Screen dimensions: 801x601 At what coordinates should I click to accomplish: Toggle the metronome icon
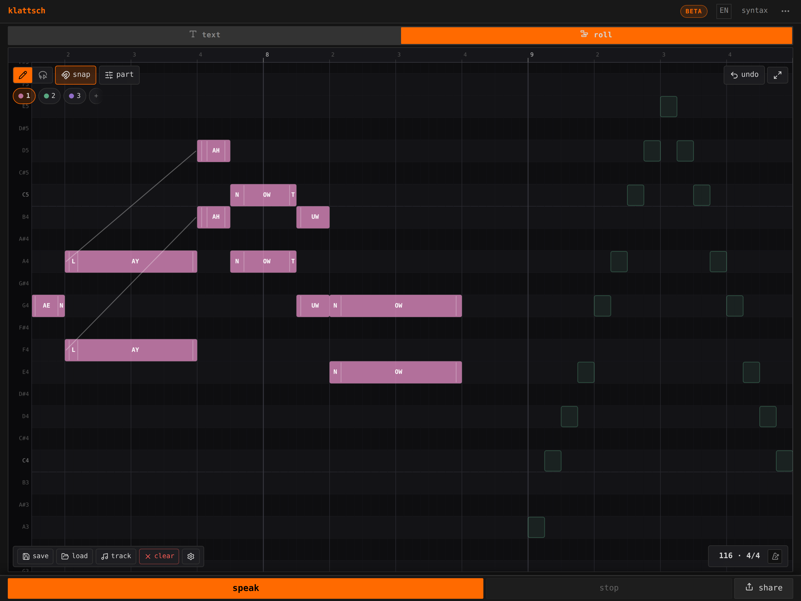pyautogui.click(x=775, y=556)
